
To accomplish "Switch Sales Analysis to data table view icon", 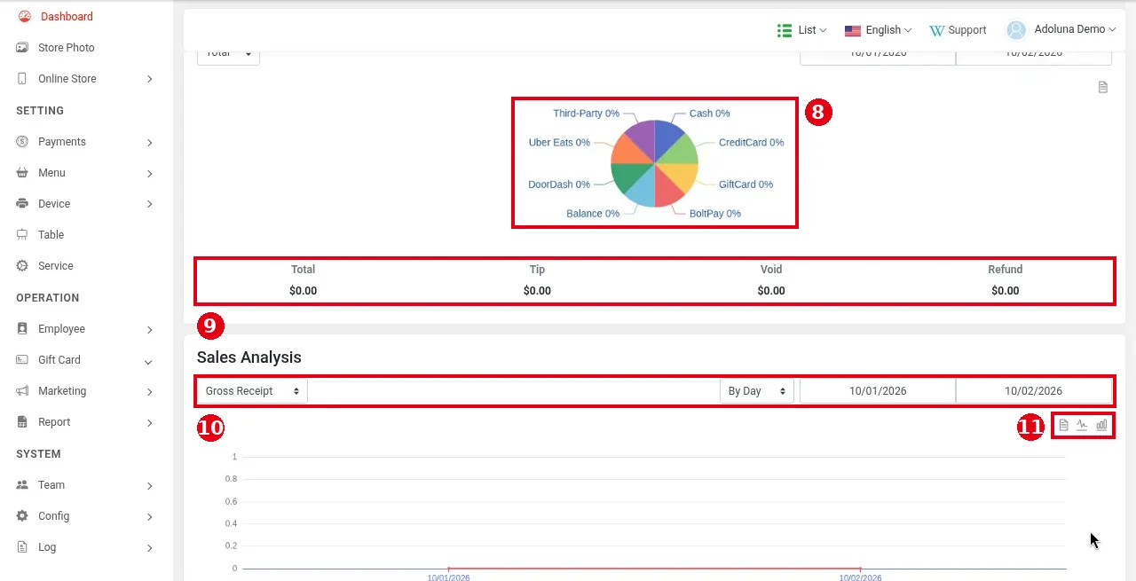I will tap(1063, 425).
